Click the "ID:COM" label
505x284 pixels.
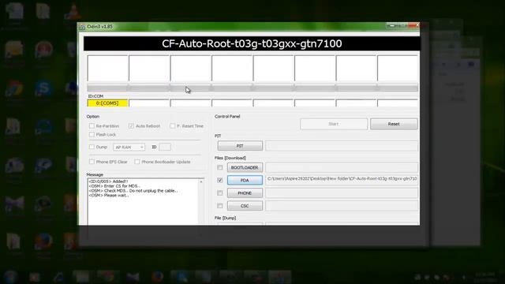(x=95, y=96)
